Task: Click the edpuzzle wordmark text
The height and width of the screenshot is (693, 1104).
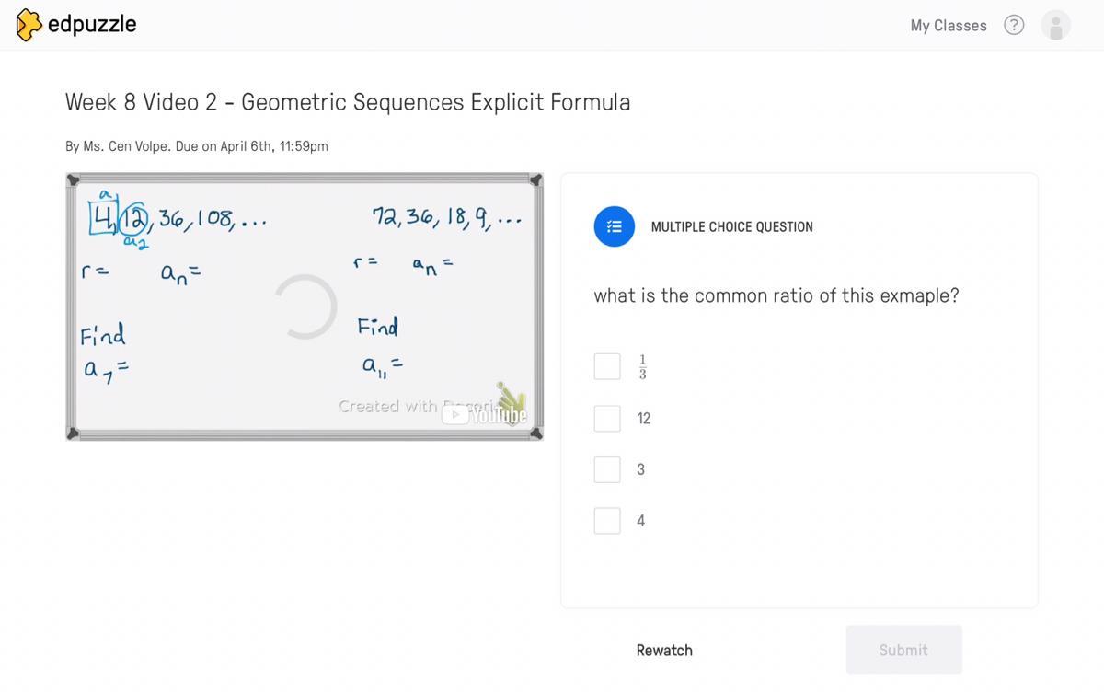Action: [x=92, y=24]
